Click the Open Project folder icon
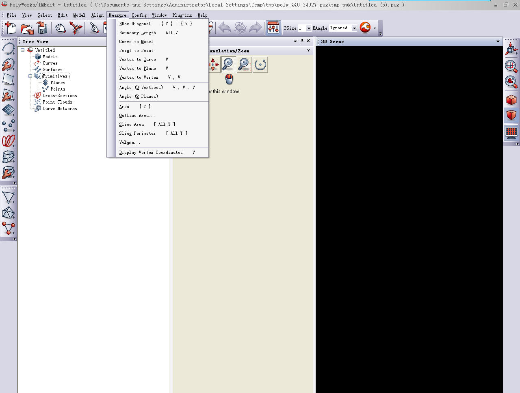This screenshot has height=393, width=520. tap(27, 28)
